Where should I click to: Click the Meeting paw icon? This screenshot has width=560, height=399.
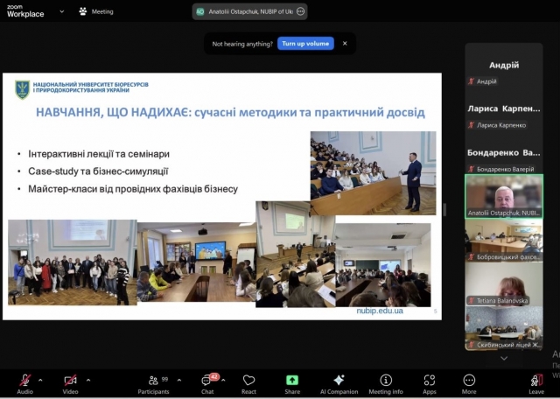[83, 11]
